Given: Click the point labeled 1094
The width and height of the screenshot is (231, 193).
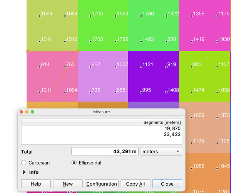Looking at the screenshot, I should [x=65, y=92].
